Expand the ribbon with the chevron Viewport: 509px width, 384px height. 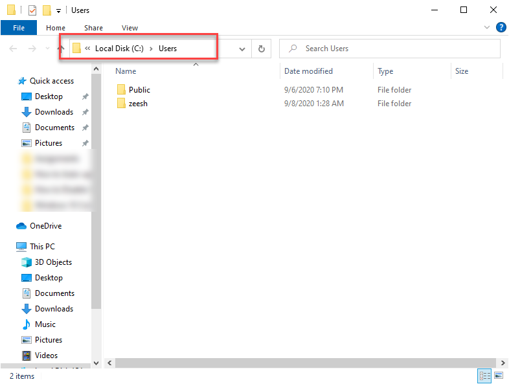486,27
